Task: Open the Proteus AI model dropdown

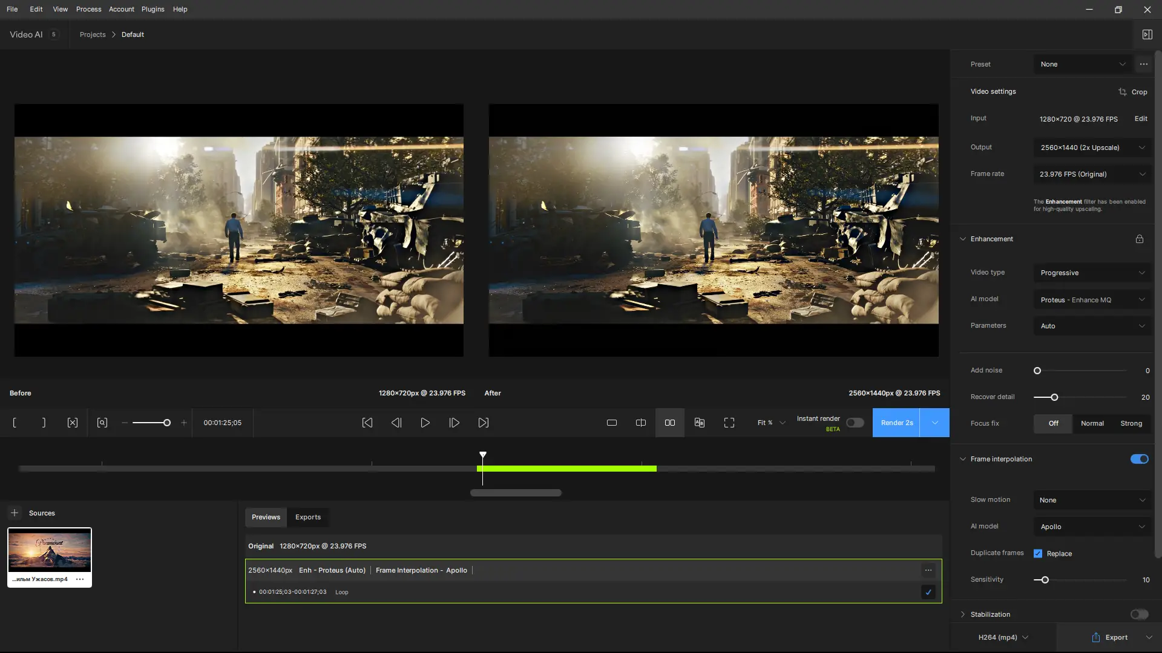Action: pos(1092,300)
